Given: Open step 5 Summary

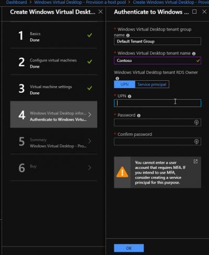Looking at the screenshot, I should 54,141.
